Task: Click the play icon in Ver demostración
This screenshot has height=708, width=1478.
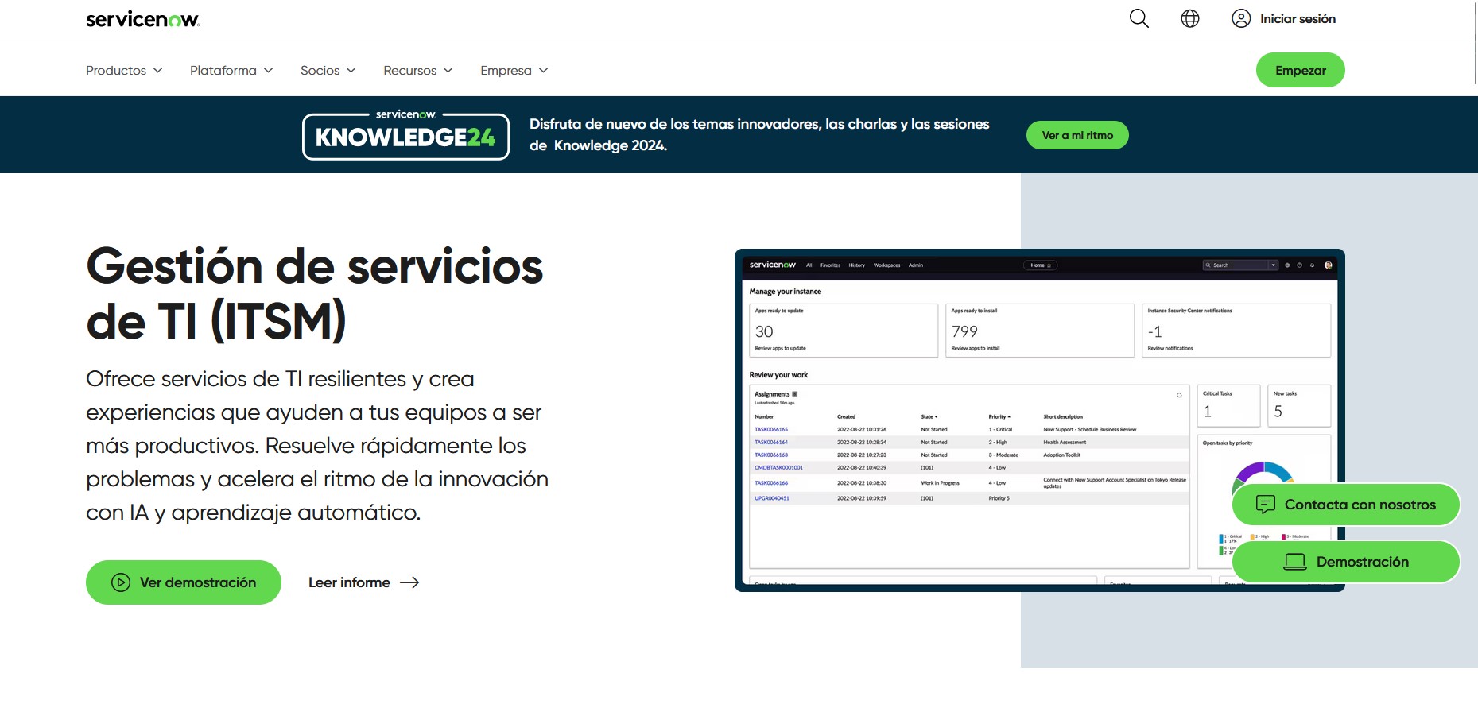Action: (121, 582)
